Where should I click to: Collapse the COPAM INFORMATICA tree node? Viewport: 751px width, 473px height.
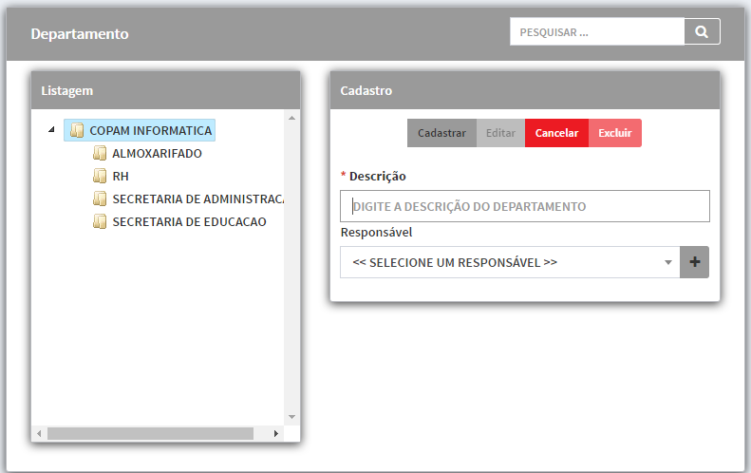click(x=51, y=129)
